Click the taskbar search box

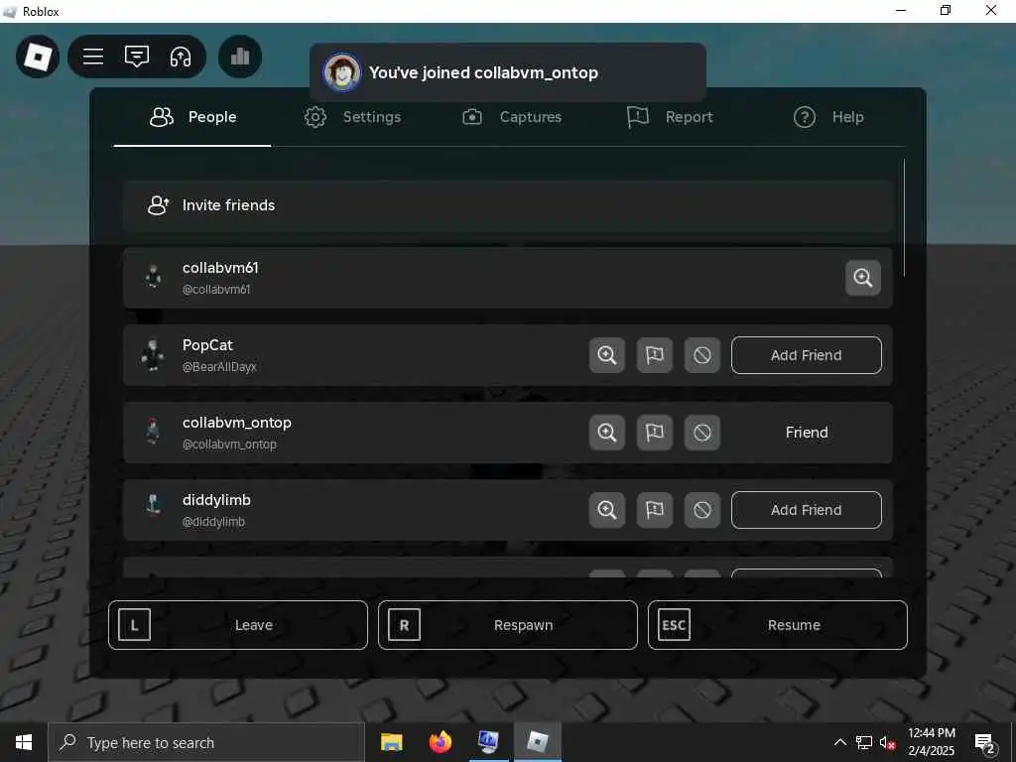[x=206, y=742]
